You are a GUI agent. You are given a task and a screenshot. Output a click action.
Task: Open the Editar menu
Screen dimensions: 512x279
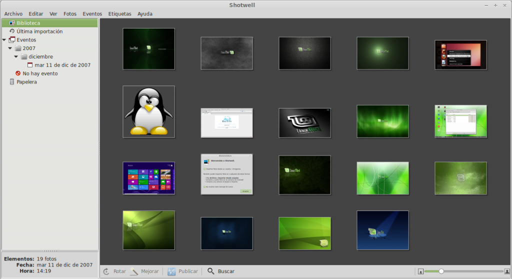[x=36, y=13]
